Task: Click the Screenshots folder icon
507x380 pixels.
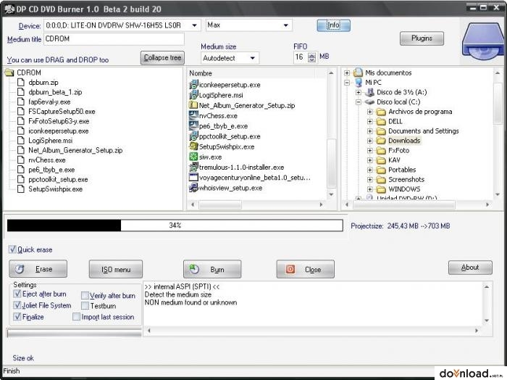Action: coord(381,179)
